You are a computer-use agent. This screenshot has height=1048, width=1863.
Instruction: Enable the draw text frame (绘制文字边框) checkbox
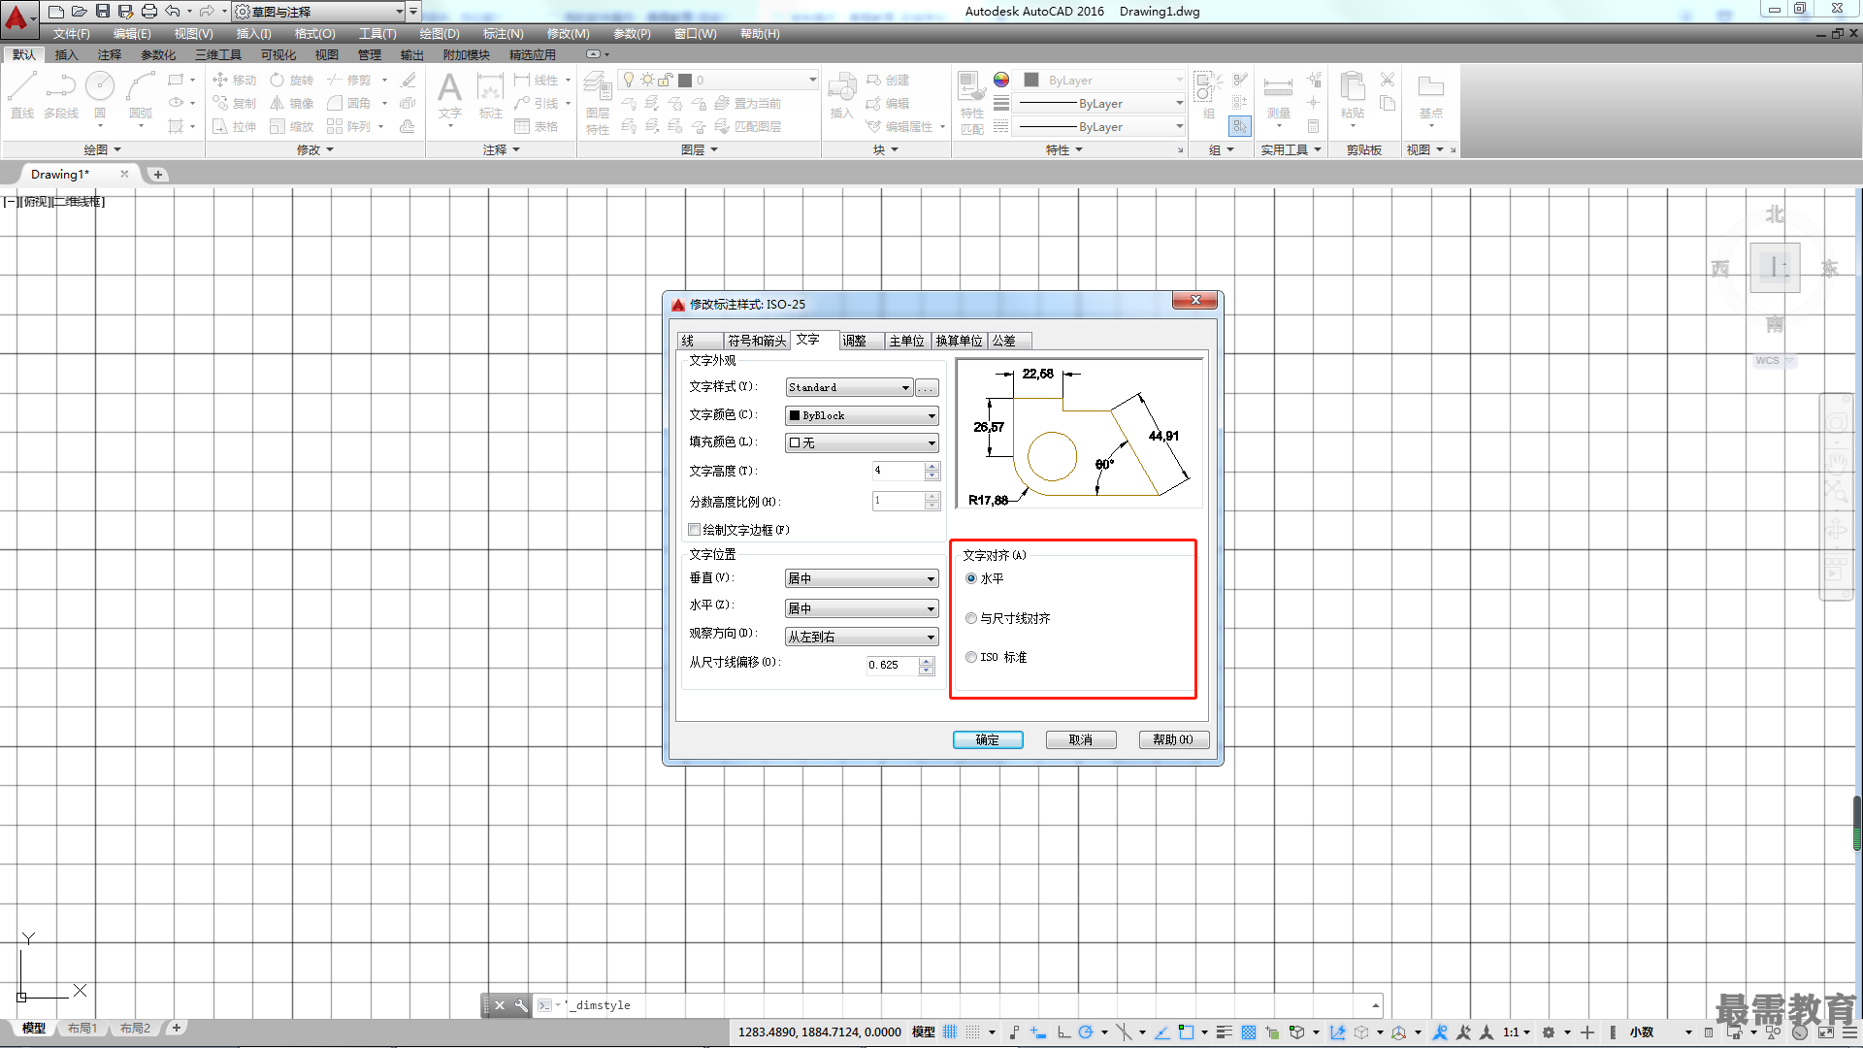point(694,530)
